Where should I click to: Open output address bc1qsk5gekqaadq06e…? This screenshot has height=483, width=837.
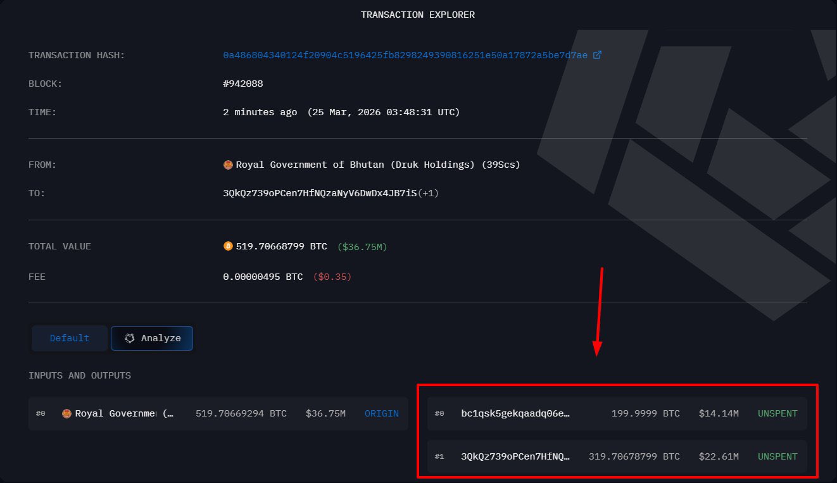tap(515, 413)
